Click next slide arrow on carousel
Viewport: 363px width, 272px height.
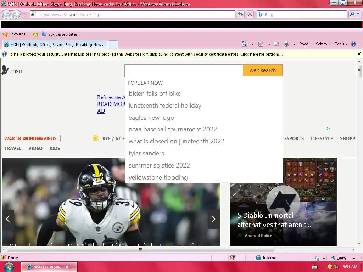point(213,219)
